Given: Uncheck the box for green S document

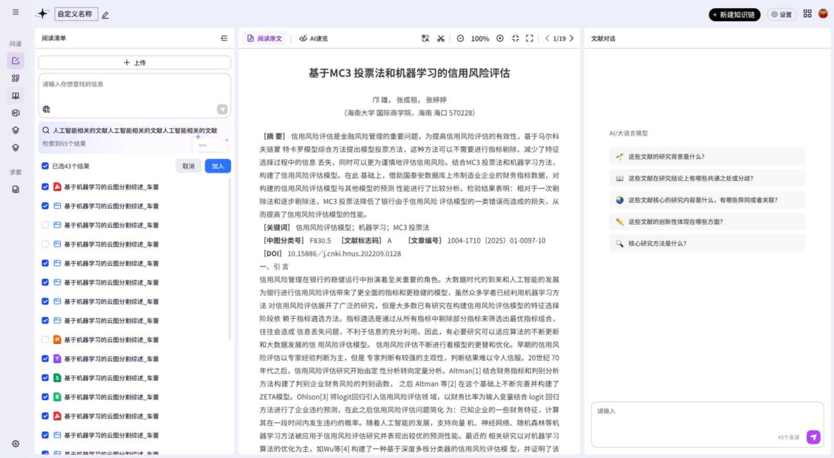Looking at the screenshot, I should [x=45, y=377].
